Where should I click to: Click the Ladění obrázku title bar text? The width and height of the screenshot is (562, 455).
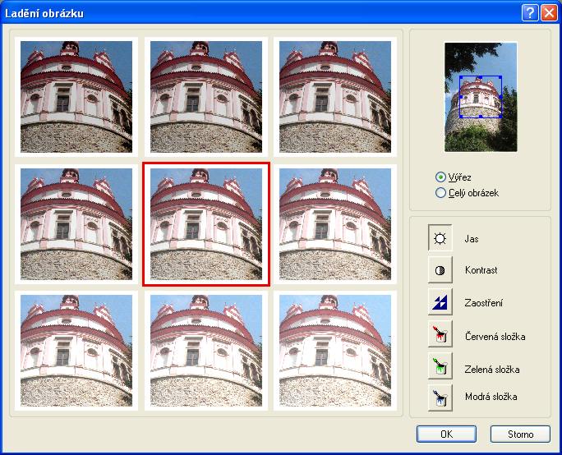click(44, 13)
